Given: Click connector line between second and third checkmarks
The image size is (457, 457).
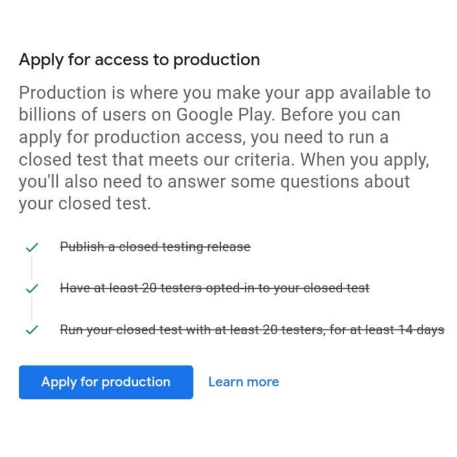Looking at the screenshot, I should tap(31, 309).
